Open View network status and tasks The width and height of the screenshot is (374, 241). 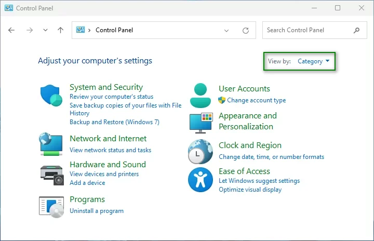pyautogui.click(x=111, y=150)
